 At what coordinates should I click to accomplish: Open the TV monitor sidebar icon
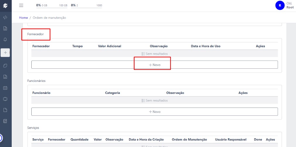click(x=5, y=99)
